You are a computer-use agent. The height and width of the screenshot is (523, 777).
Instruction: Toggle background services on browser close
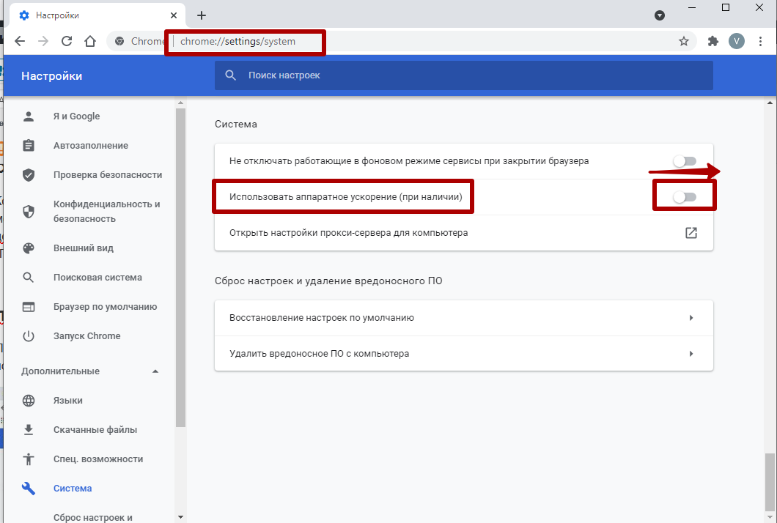pyautogui.click(x=685, y=161)
